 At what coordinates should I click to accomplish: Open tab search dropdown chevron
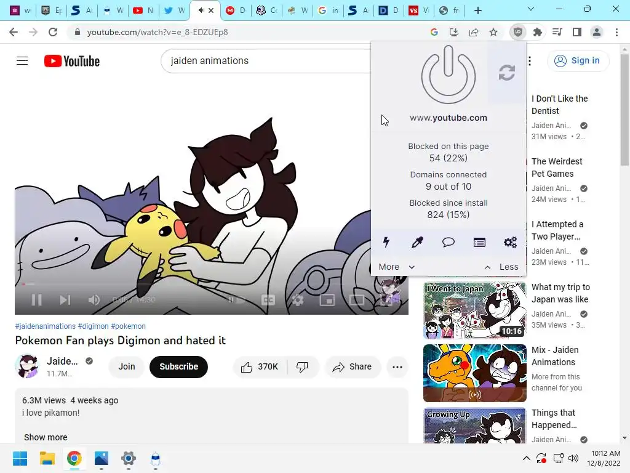point(530,9)
